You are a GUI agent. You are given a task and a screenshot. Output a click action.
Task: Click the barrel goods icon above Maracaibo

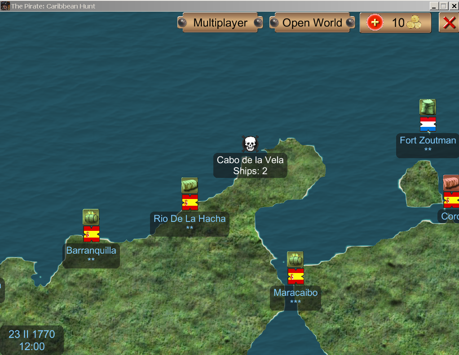pos(295,260)
